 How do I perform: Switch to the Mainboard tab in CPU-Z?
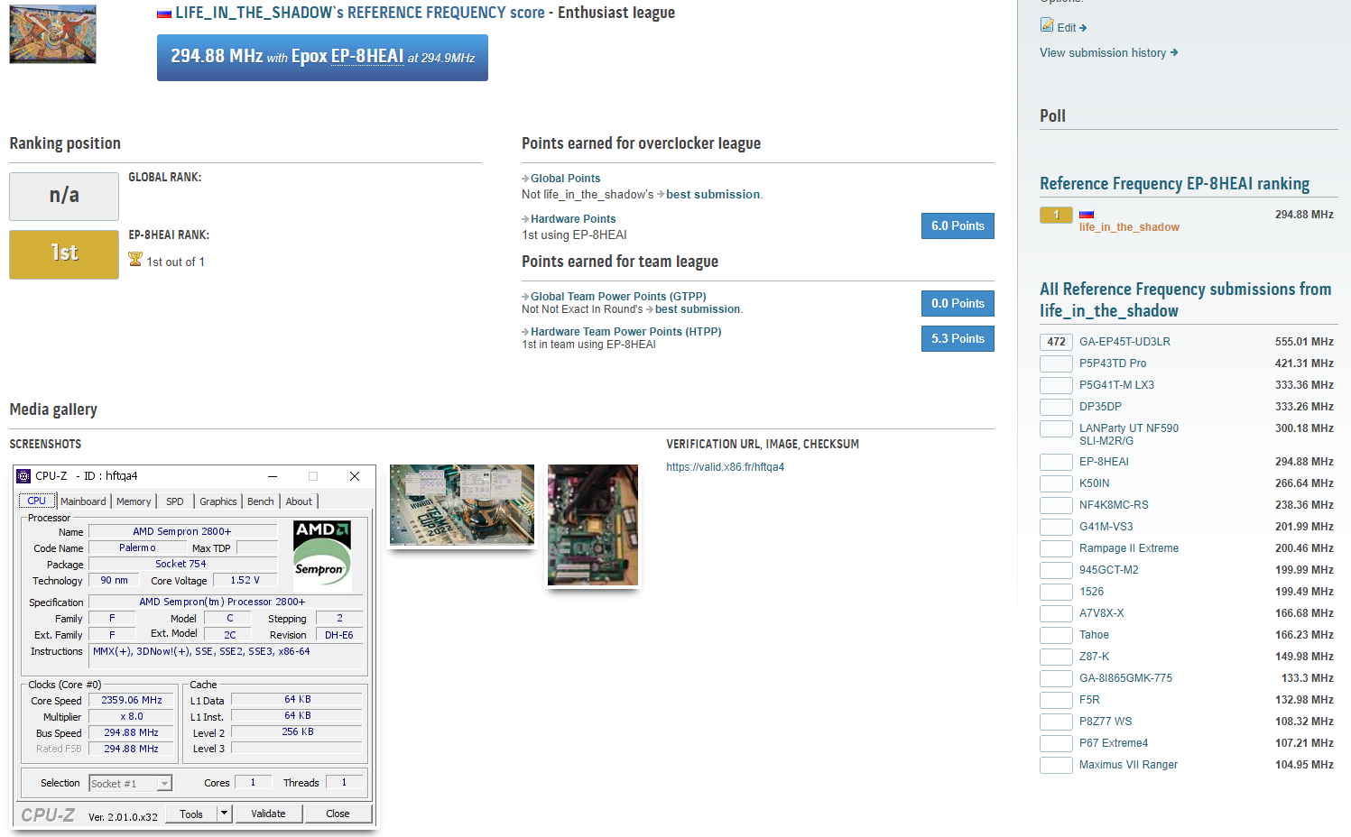[83, 501]
